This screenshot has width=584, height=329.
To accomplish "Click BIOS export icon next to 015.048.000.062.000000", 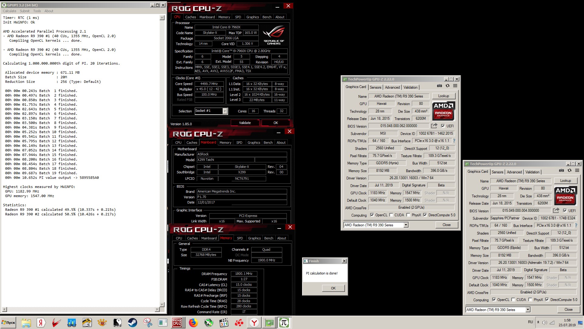I will coord(434,126).
